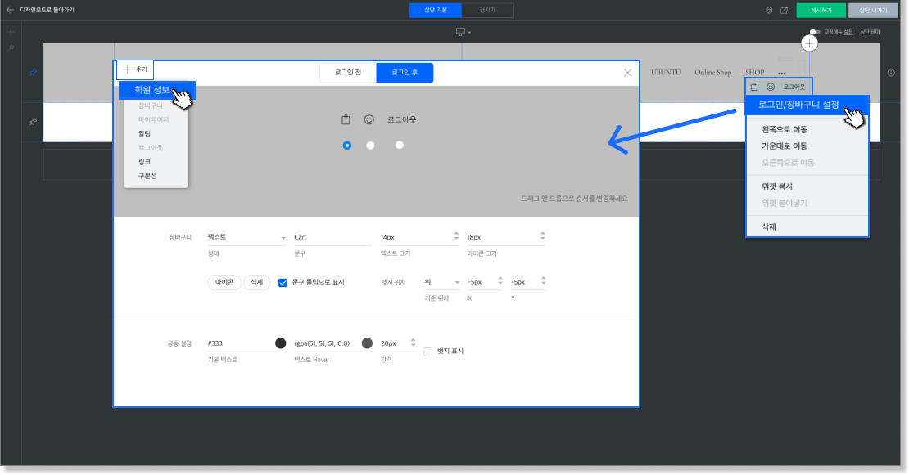
Task: Click the 상단 테마 link
Action: pyautogui.click(x=871, y=33)
